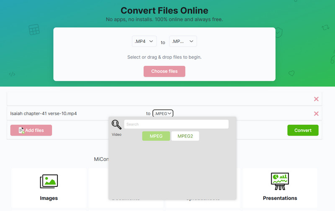335x211 pixels.
Task: Click the faded code brackets icon in banner
Action: coord(12,74)
